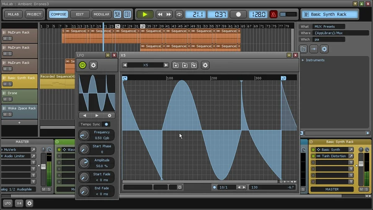Switch to the MODULAR tab
The height and width of the screenshot is (210, 373).
pos(101,14)
